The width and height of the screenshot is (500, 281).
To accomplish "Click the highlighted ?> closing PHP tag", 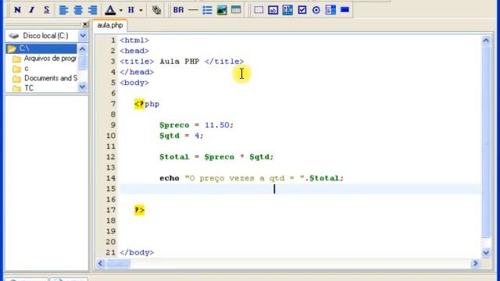I will pyautogui.click(x=139, y=210).
